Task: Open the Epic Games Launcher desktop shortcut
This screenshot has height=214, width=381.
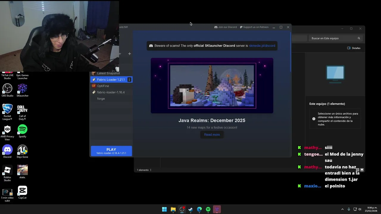Action: click(x=22, y=75)
